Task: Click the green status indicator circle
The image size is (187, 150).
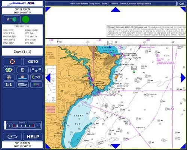Action: coord(26,19)
